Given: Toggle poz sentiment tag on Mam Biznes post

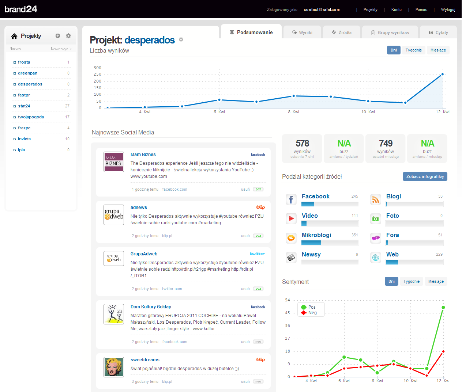Looking at the screenshot, I should tap(258, 189).
